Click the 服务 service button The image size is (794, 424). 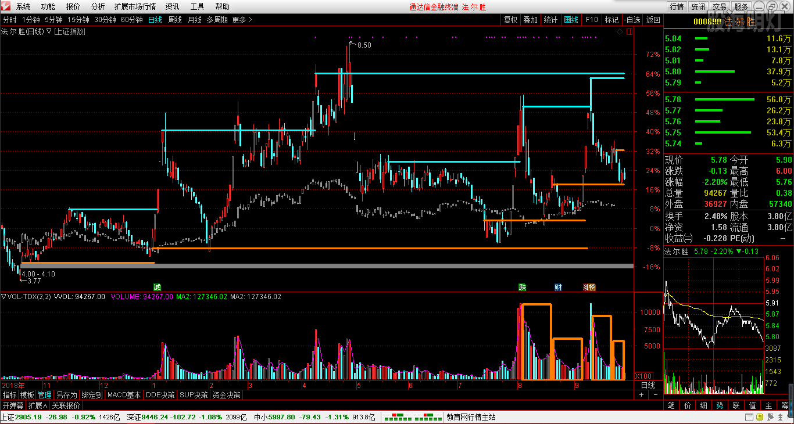[741, 6]
